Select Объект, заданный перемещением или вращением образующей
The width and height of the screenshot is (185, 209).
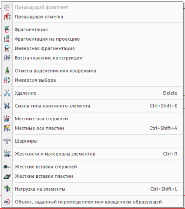point(92,202)
